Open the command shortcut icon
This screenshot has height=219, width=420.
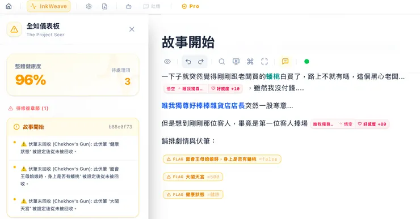[250, 62]
